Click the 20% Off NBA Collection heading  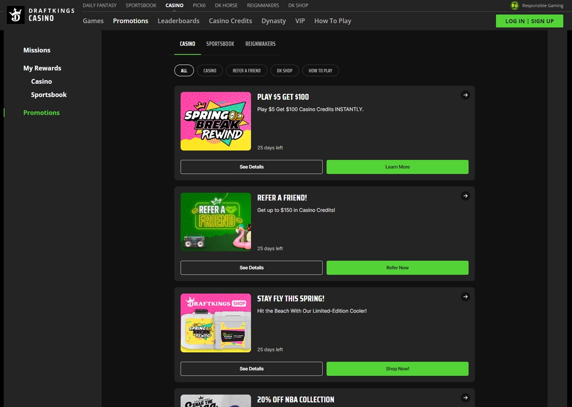coord(296,400)
